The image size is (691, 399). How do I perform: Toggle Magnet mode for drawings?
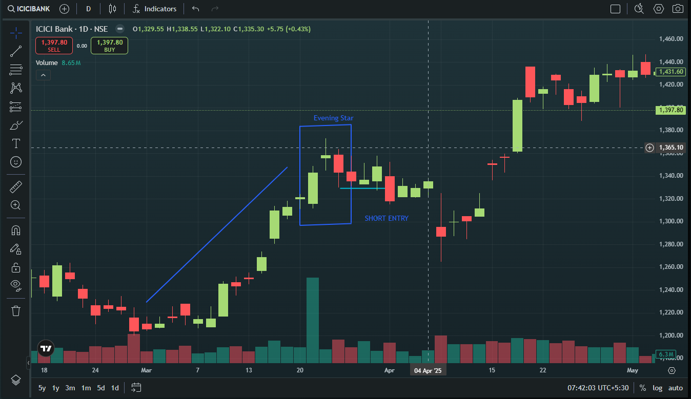pos(16,230)
